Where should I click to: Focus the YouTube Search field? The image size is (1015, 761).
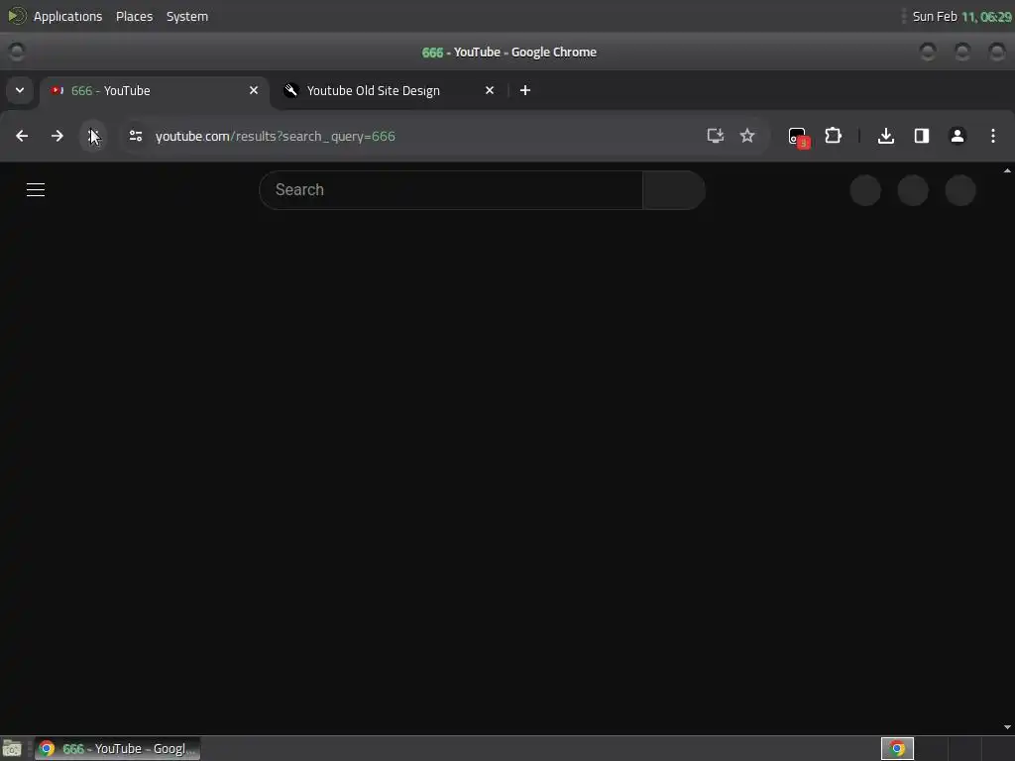[x=451, y=189]
